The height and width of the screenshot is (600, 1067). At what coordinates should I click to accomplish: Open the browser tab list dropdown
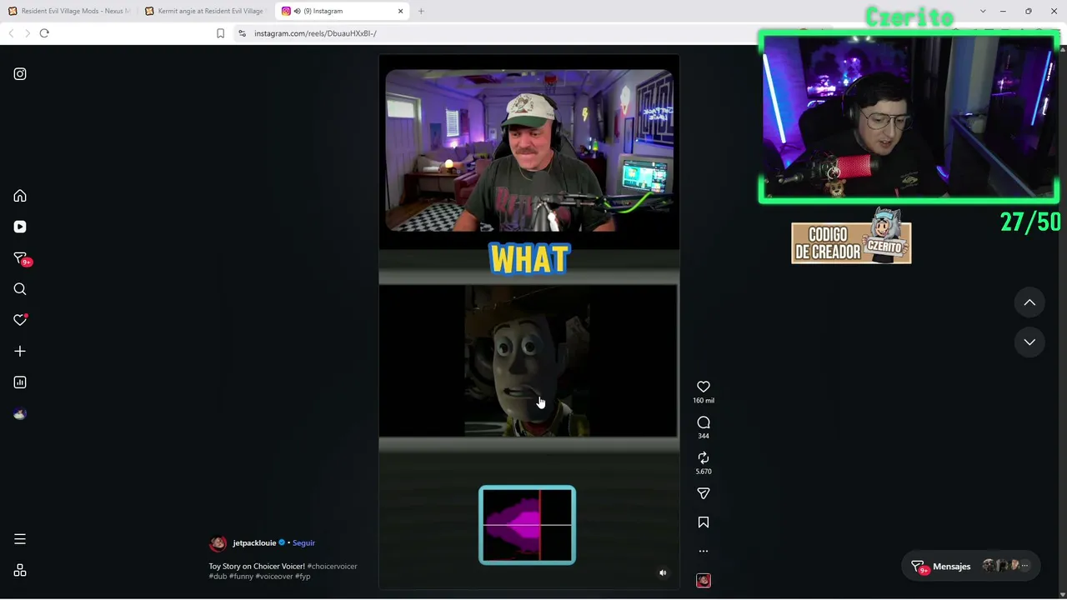pos(983,11)
